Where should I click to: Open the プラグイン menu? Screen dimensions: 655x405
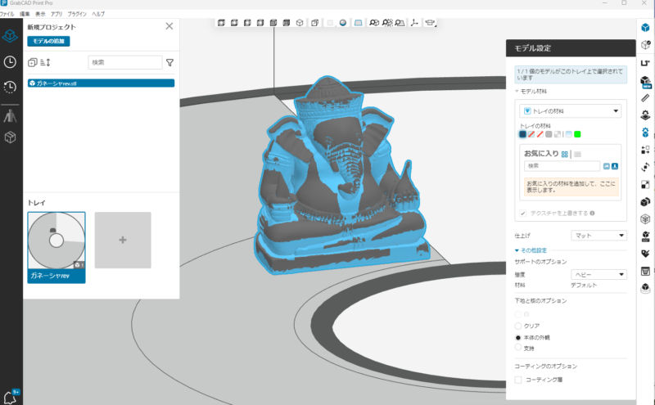tap(77, 15)
